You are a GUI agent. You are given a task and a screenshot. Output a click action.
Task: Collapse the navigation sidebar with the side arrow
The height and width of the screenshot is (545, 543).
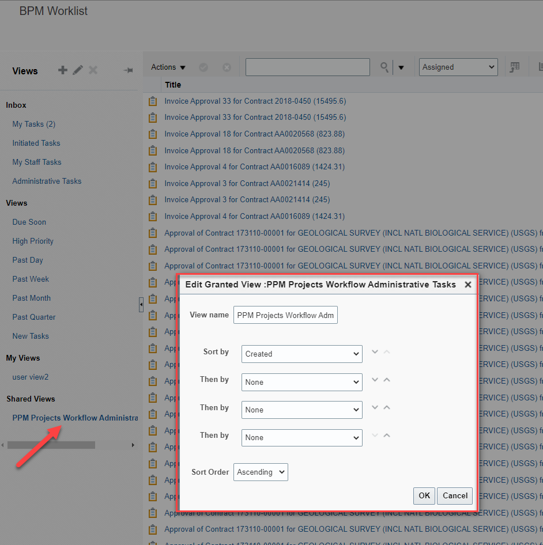click(141, 304)
